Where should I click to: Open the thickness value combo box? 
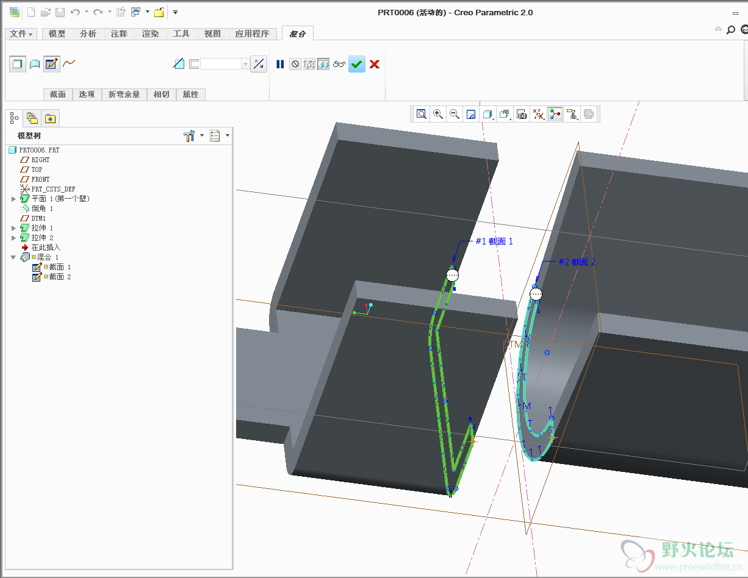225,64
